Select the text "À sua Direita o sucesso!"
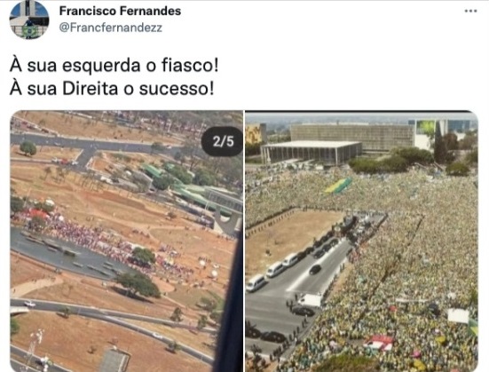 [112, 88]
